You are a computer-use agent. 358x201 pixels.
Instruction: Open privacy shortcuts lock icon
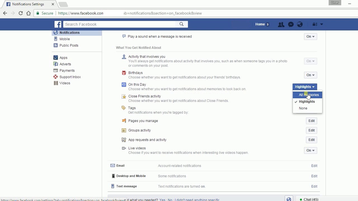tap(315, 24)
